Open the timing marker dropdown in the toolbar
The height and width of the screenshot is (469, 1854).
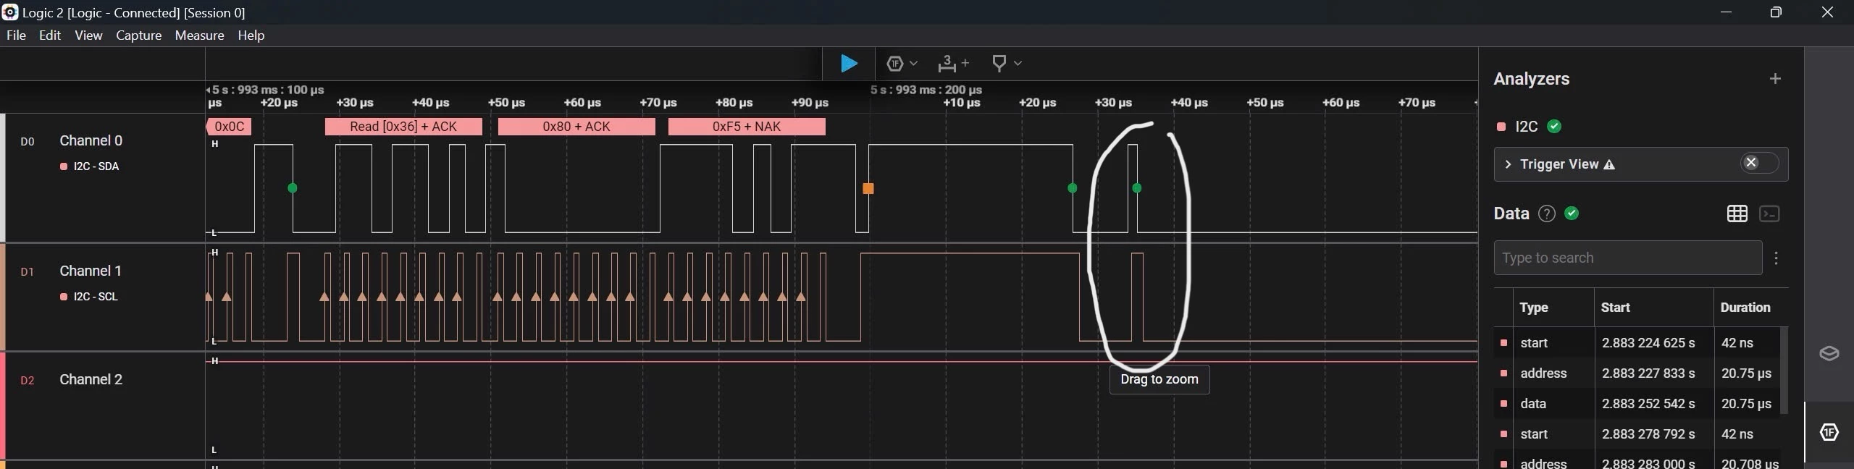[x=1007, y=64]
